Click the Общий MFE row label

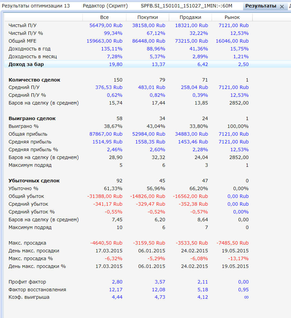[23, 41]
